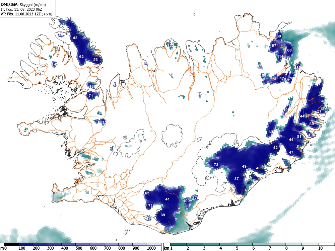This screenshot has height=251, width=335.
Task: Click the visibility value 65 on the map
Action: (x=147, y=193)
